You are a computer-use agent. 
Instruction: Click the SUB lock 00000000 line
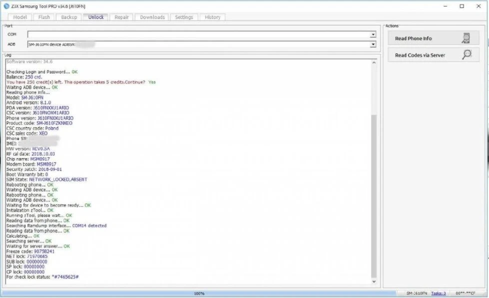pos(26,262)
